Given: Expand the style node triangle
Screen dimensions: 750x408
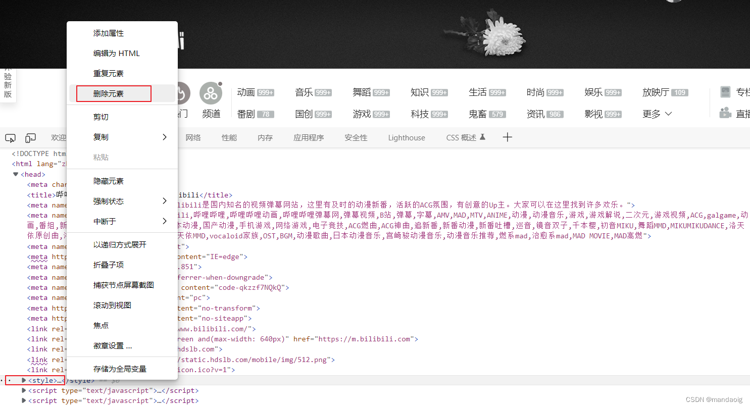Looking at the screenshot, I should click(x=24, y=380).
